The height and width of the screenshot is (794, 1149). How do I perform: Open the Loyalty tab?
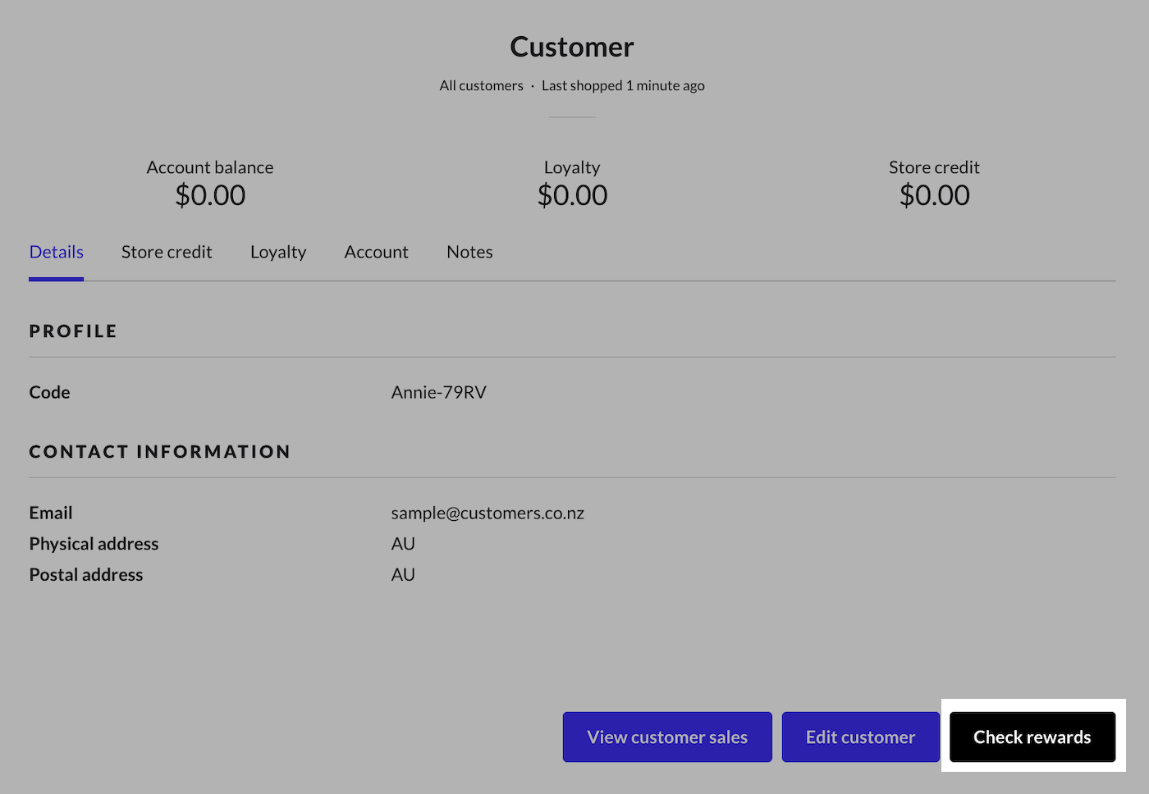[x=277, y=252]
